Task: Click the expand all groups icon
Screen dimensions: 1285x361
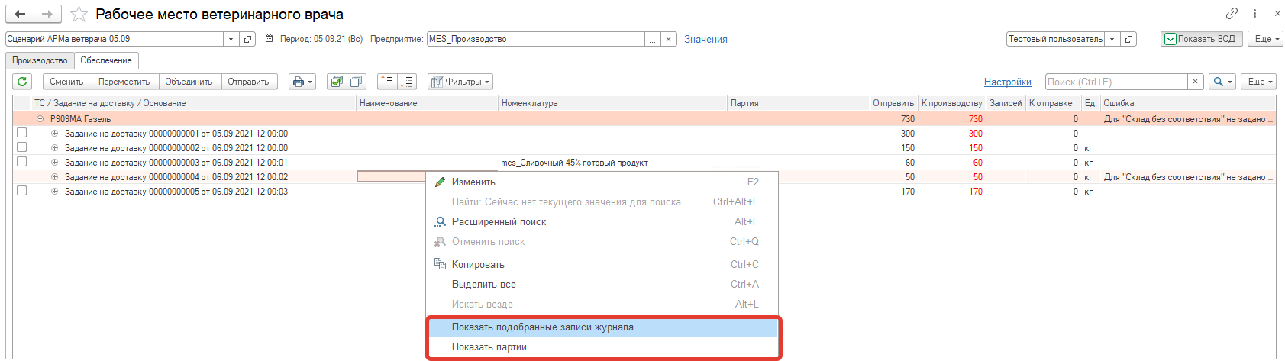Action: [406, 82]
